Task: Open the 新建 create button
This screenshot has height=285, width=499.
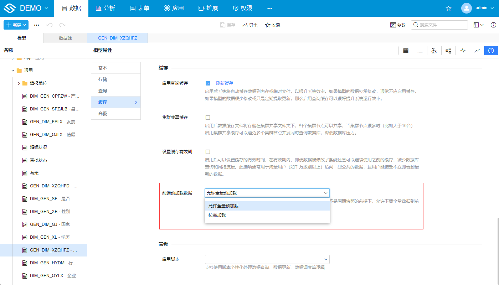Action: tap(16, 25)
